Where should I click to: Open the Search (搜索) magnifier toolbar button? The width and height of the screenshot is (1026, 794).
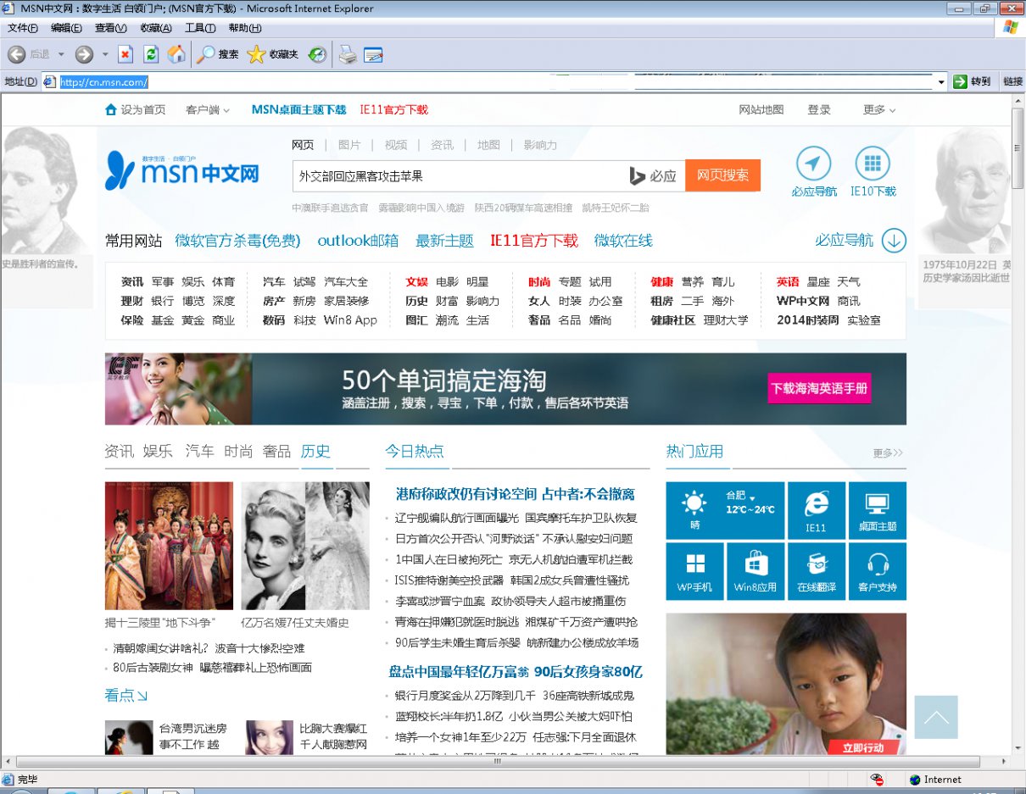218,54
